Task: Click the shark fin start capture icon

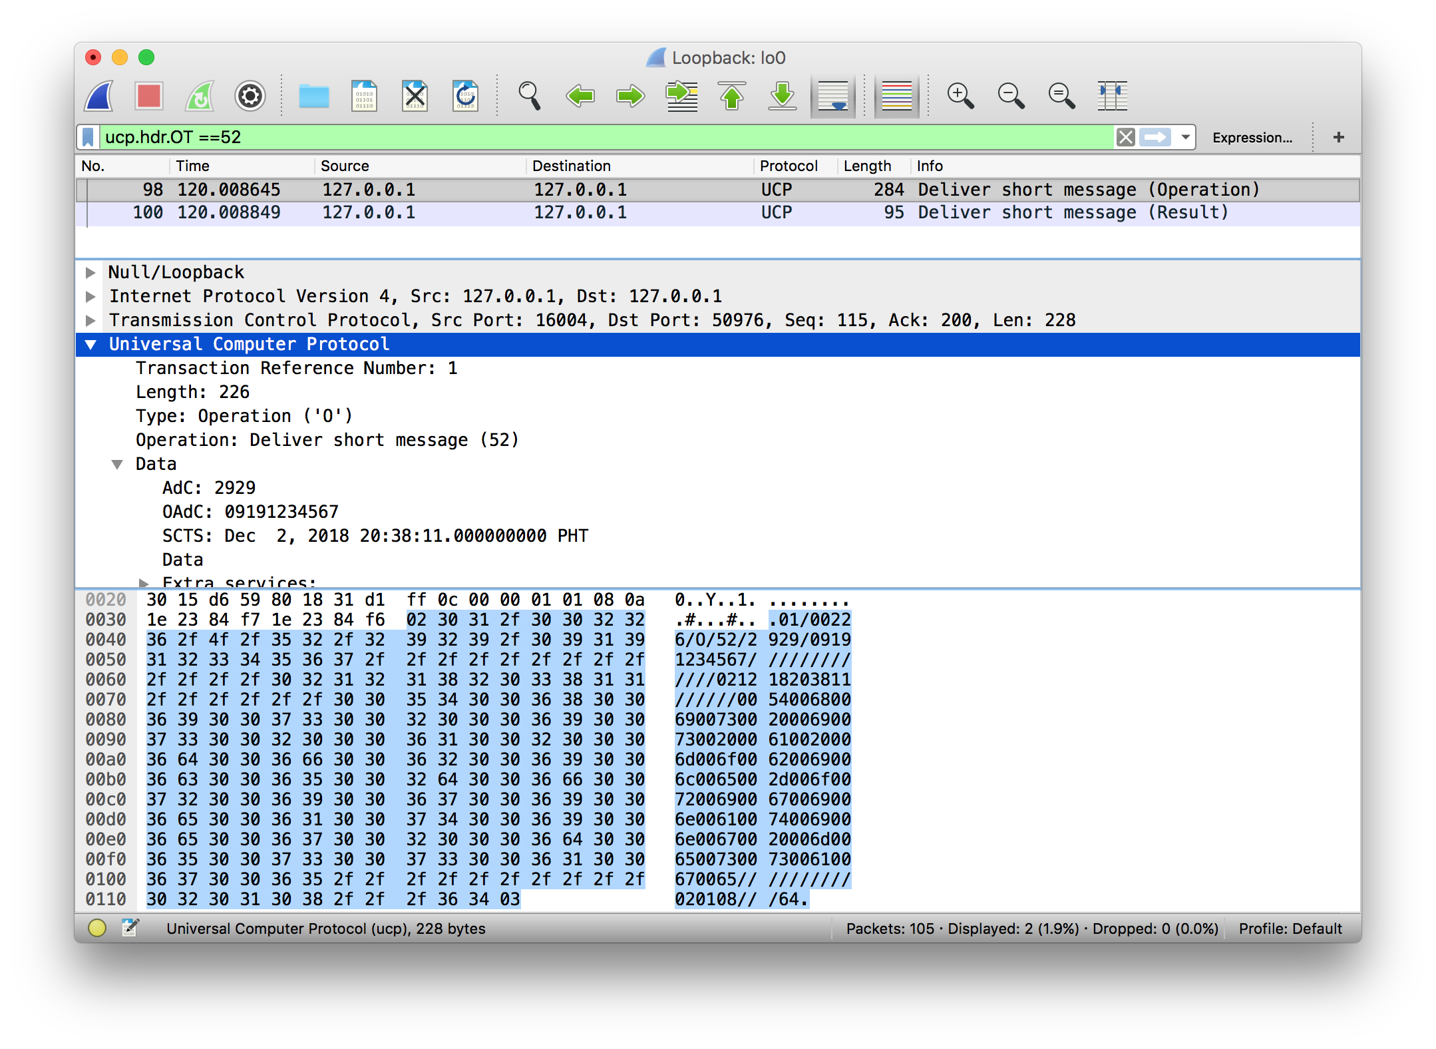Action: click(x=100, y=97)
